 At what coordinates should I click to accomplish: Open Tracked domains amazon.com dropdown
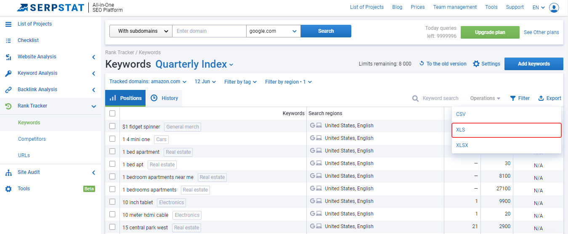(148, 82)
